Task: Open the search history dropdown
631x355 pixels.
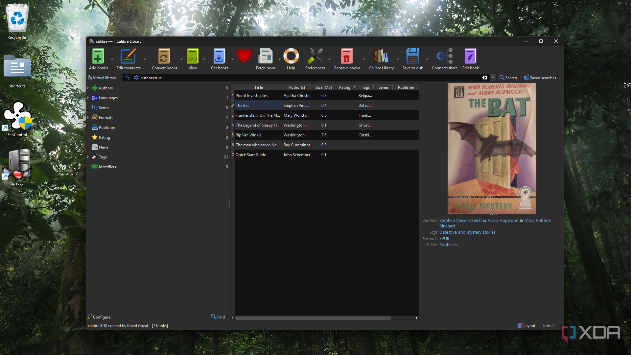Action: pos(493,78)
